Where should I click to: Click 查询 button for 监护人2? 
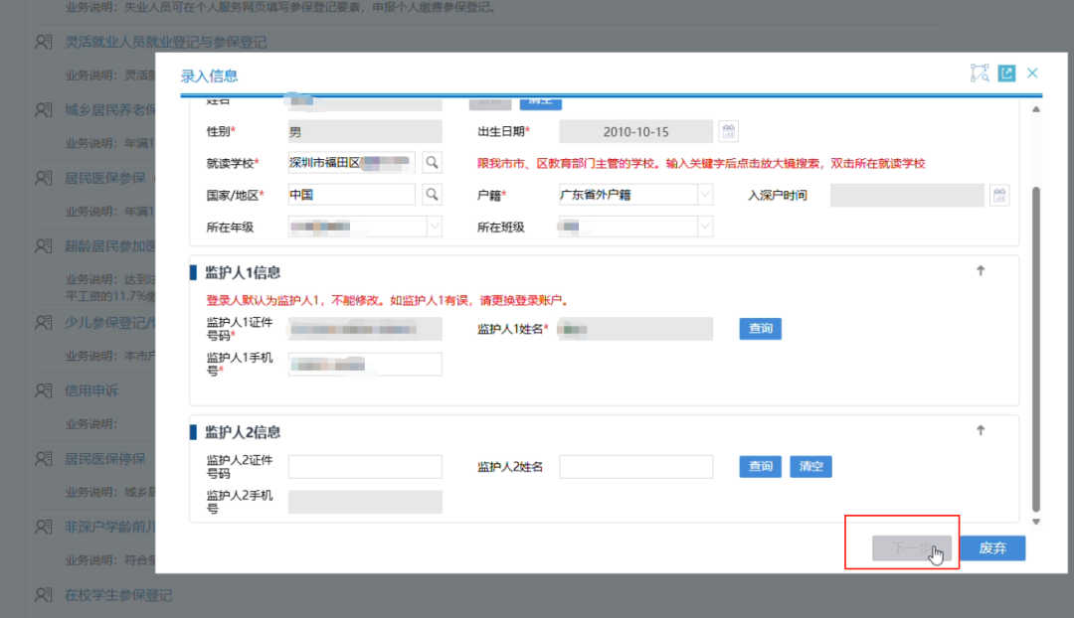click(x=760, y=467)
